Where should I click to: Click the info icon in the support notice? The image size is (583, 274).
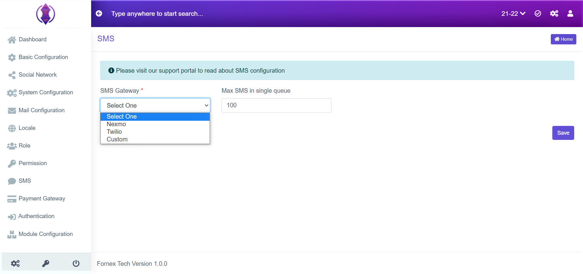tap(111, 71)
